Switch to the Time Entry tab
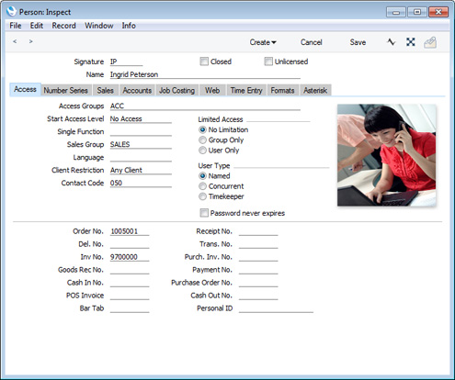 point(246,90)
